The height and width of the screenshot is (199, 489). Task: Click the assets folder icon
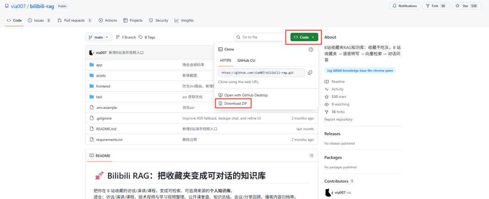tap(91, 76)
